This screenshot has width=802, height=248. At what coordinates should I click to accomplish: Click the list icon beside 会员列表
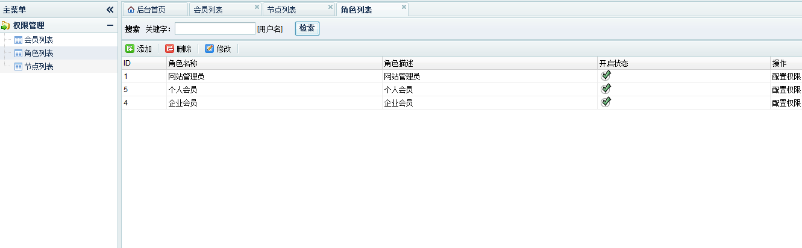[18, 40]
